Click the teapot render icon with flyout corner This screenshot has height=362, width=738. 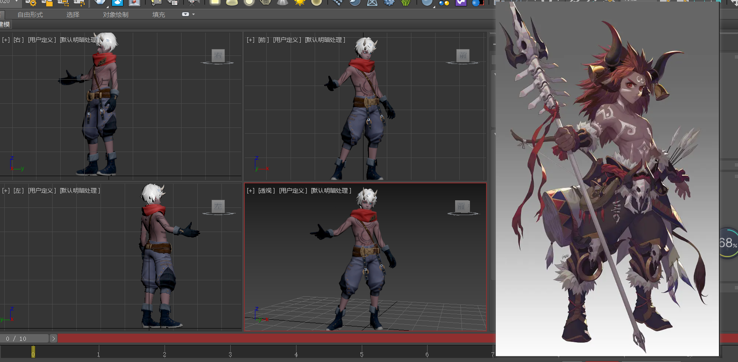coord(101,3)
